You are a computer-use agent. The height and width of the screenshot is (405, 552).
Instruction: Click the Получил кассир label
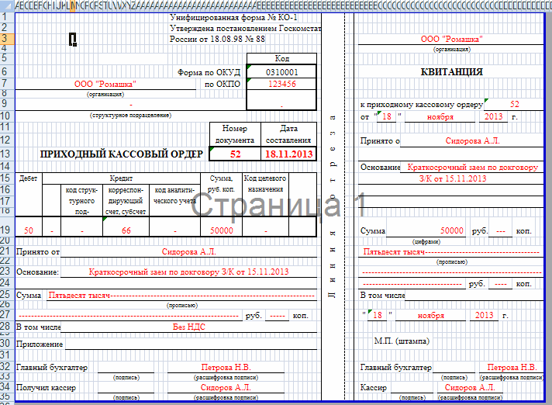click(x=46, y=388)
